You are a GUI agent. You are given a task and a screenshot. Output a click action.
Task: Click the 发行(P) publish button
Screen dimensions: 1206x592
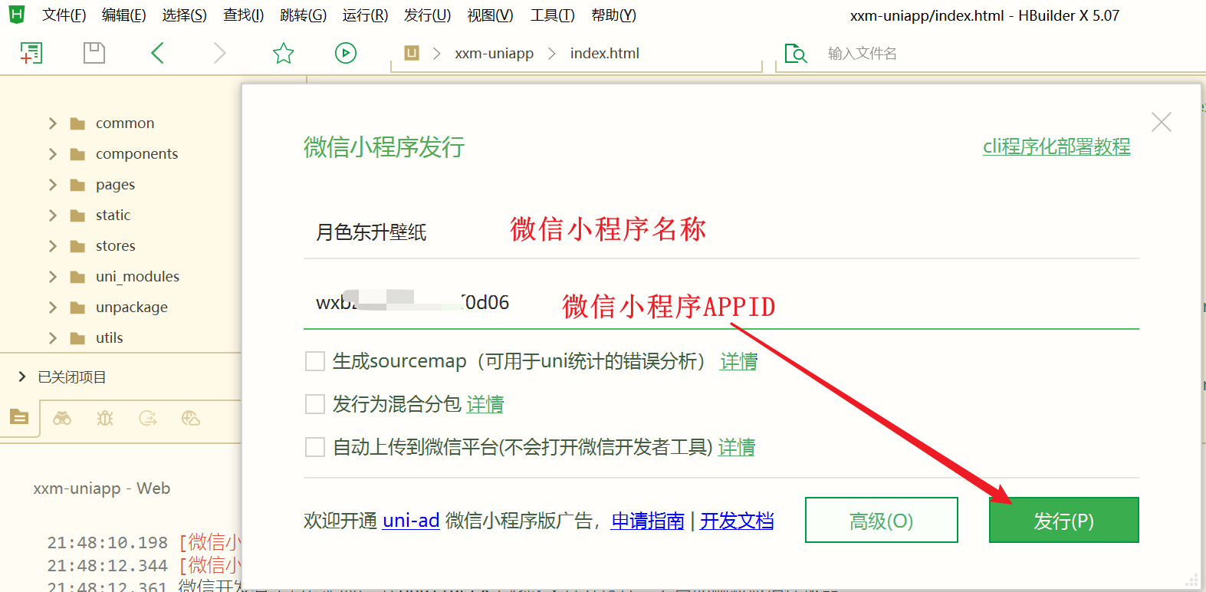1063,520
